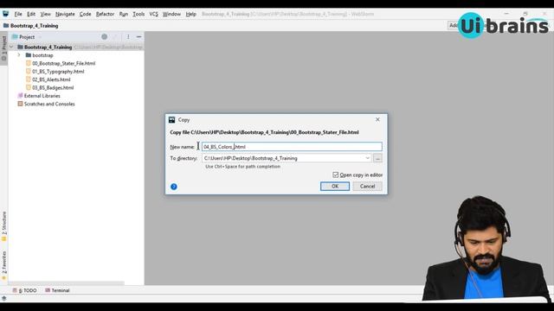
Task: Select 02_BS_Alerts.html in the tree
Action: (51, 79)
